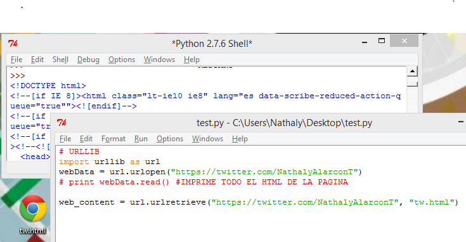The width and height of the screenshot is (466, 242).
Task: Click the 'import urllib as url' line
Action: click(109, 162)
